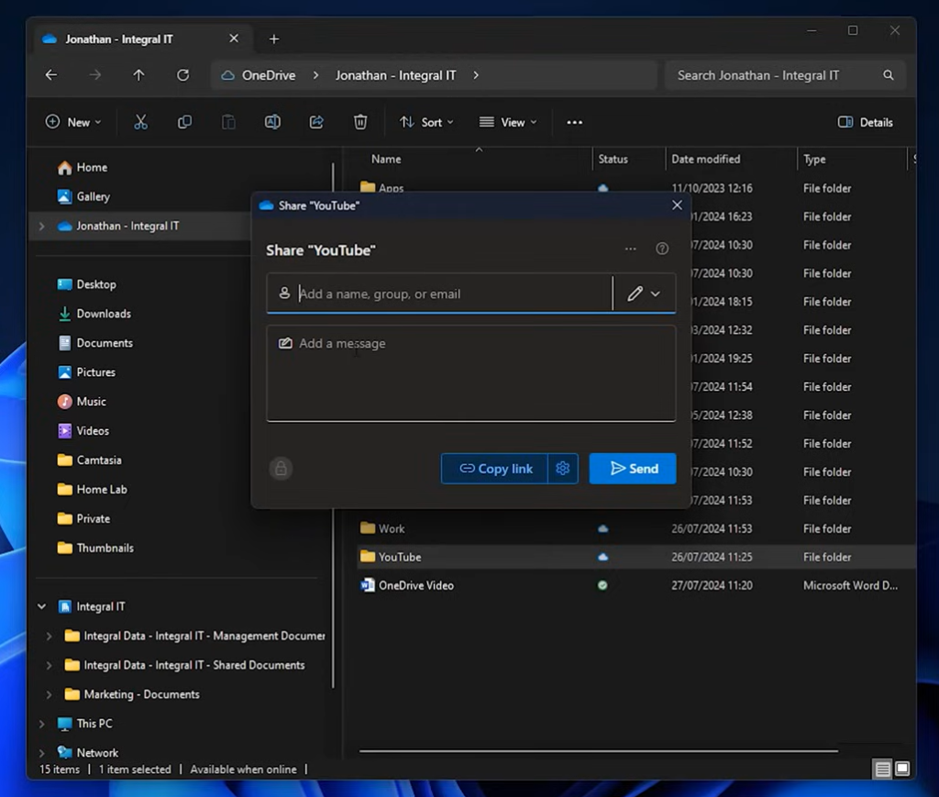
Task: Select the Work folder row
Action: [635, 529]
